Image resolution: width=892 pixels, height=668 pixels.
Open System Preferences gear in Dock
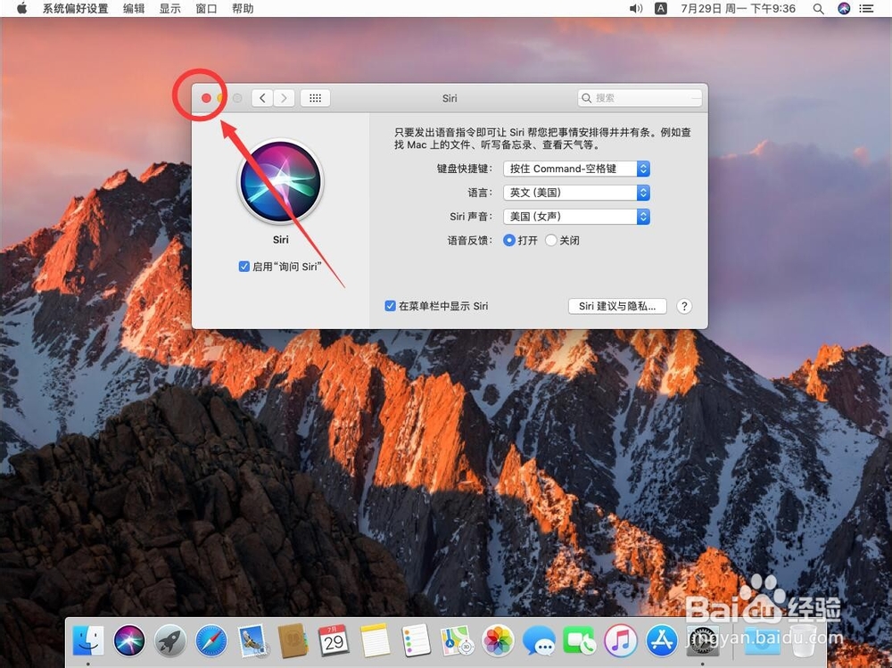tap(703, 640)
